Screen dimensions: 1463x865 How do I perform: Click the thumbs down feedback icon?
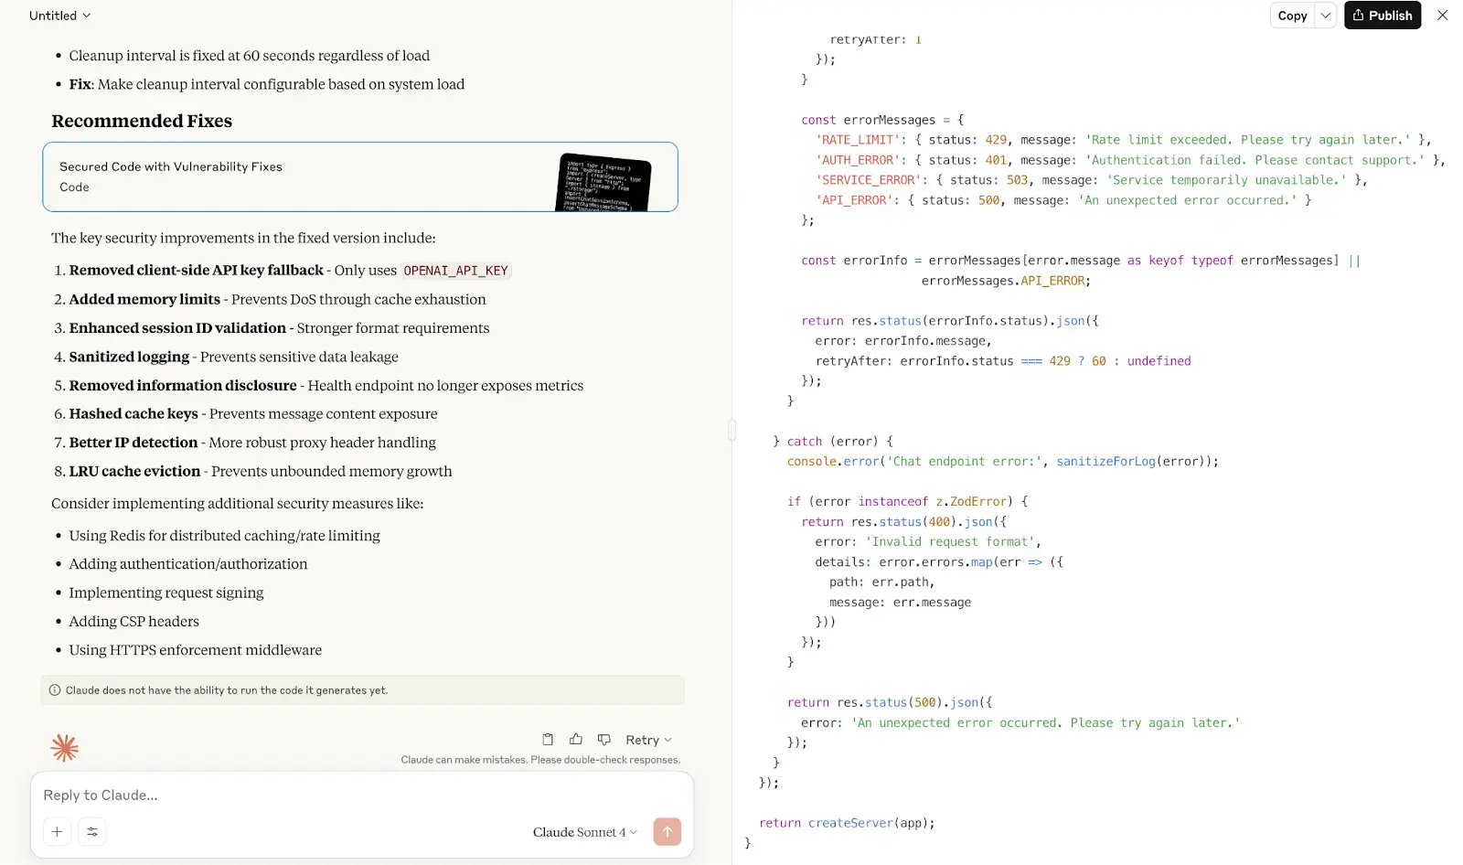tap(604, 740)
